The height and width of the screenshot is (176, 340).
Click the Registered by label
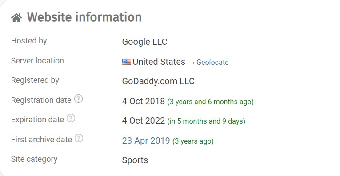[x=35, y=80]
